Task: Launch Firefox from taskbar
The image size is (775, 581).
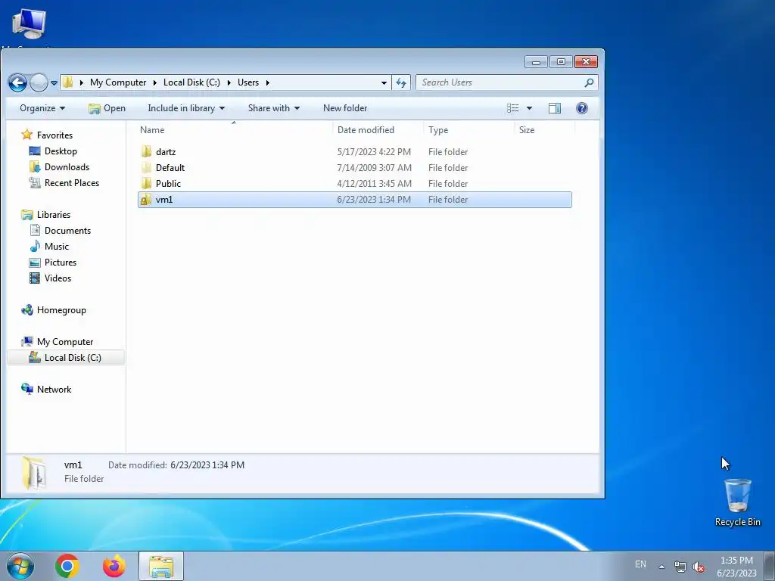Action: click(114, 566)
